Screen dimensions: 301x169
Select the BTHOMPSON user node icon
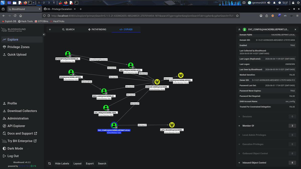(x=68, y=54)
